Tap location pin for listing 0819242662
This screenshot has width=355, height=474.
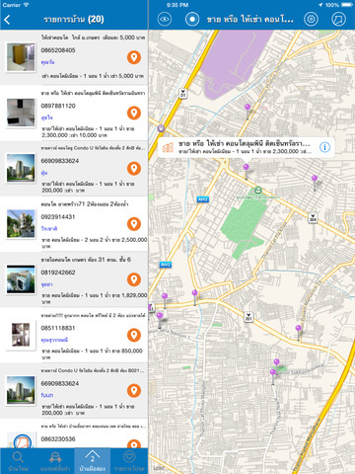[134, 279]
